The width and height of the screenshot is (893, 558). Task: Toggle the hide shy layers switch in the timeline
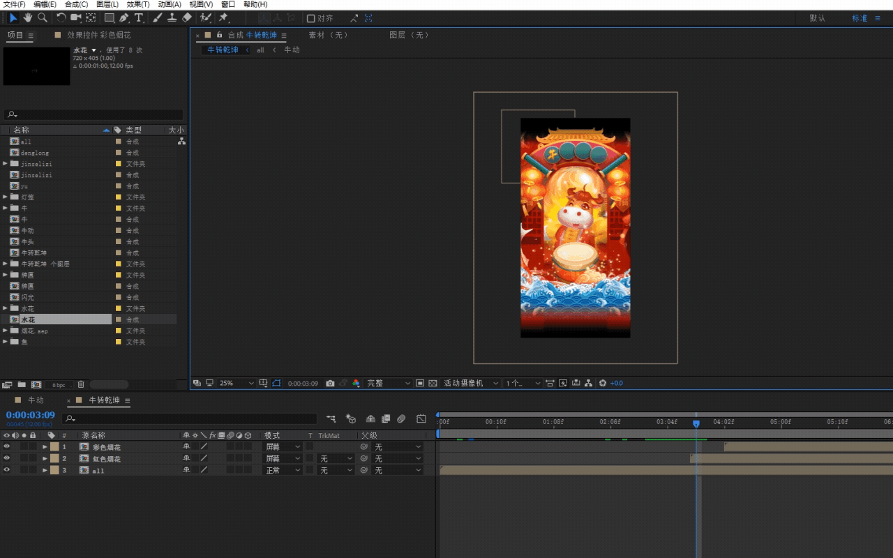point(370,419)
